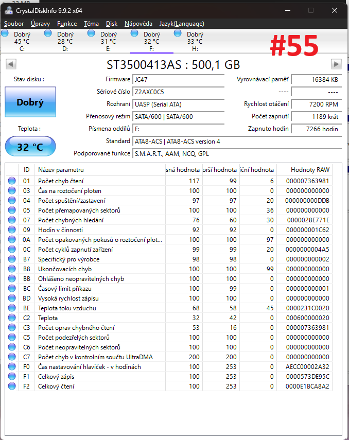The image size is (349, 440).
Task: Select row Teplota toku vzduchu
Action: (169, 308)
